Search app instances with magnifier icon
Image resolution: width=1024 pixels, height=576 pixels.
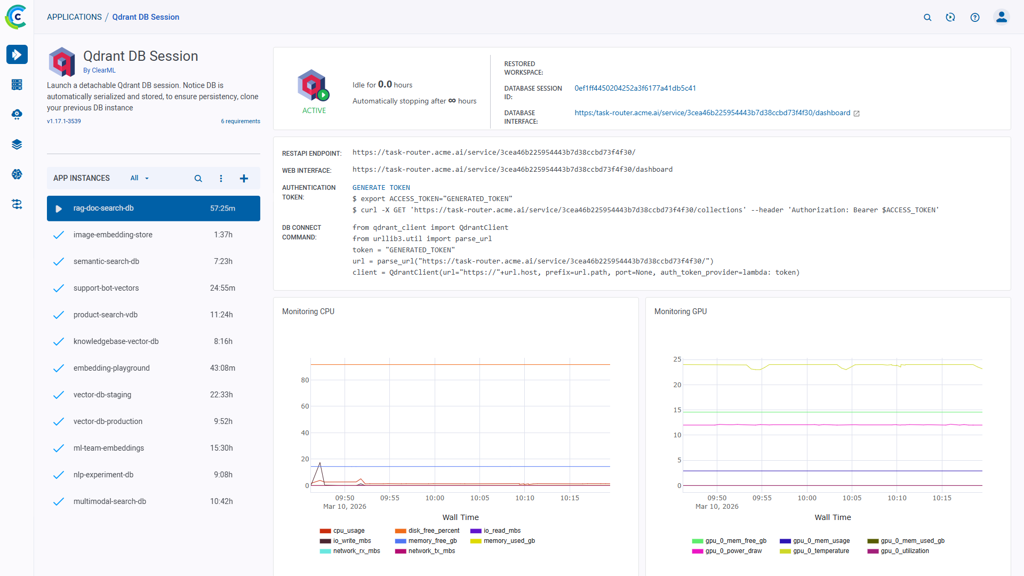click(198, 178)
